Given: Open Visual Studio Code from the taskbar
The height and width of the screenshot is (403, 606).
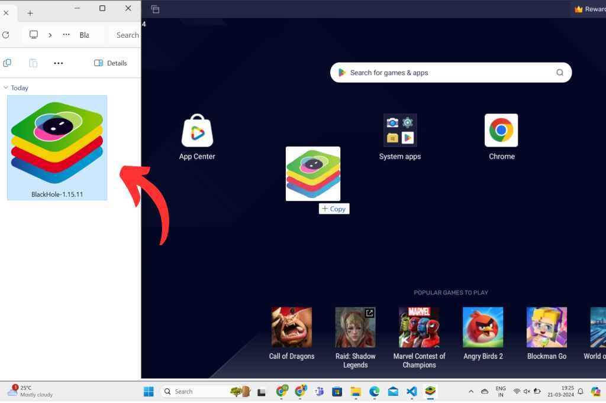Looking at the screenshot, I should (x=412, y=391).
